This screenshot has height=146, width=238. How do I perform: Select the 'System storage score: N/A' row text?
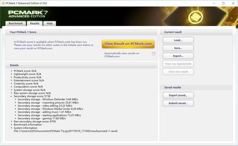pyautogui.click(x=30, y=90)
